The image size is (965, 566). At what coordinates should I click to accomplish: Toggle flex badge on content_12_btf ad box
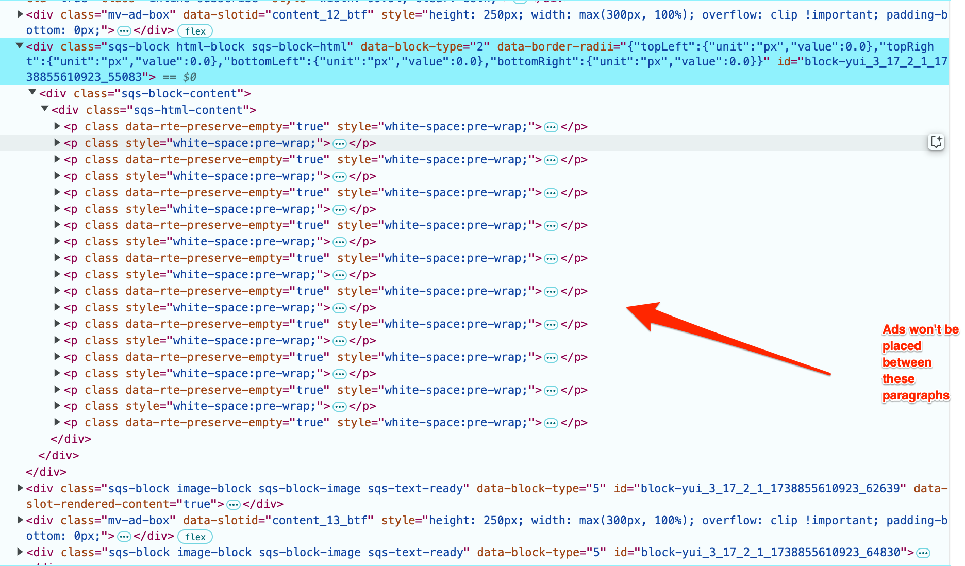(x=195, y=31)
